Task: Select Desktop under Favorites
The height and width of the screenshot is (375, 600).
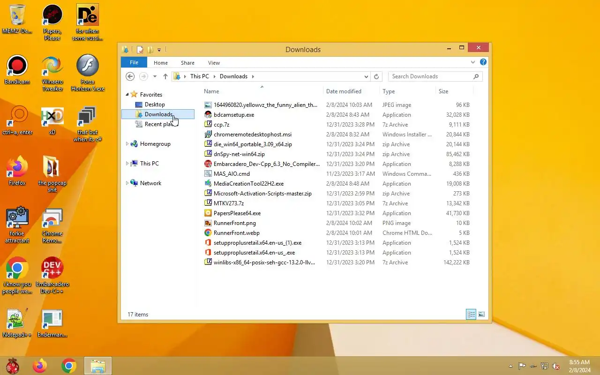Action: (155, 105)
